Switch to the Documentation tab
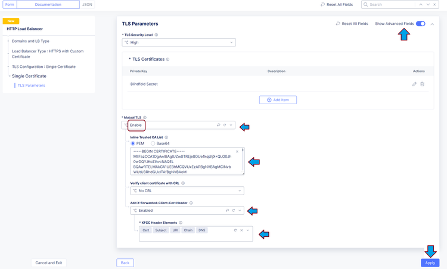Image resolution: width=447 pixels, height=269 pixels. [48, 5]
